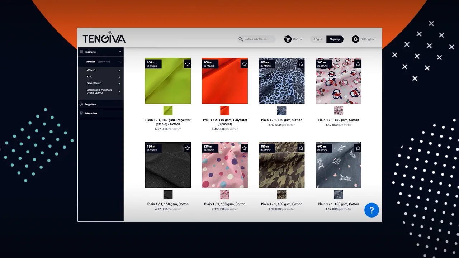
Task: Click the 6.67 USD per meter price
Action: pyautogui.click(x=168, y=129)
